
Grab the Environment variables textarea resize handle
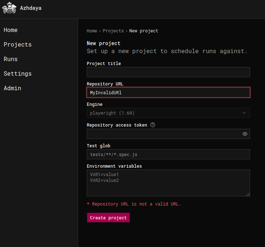(248, 194)
